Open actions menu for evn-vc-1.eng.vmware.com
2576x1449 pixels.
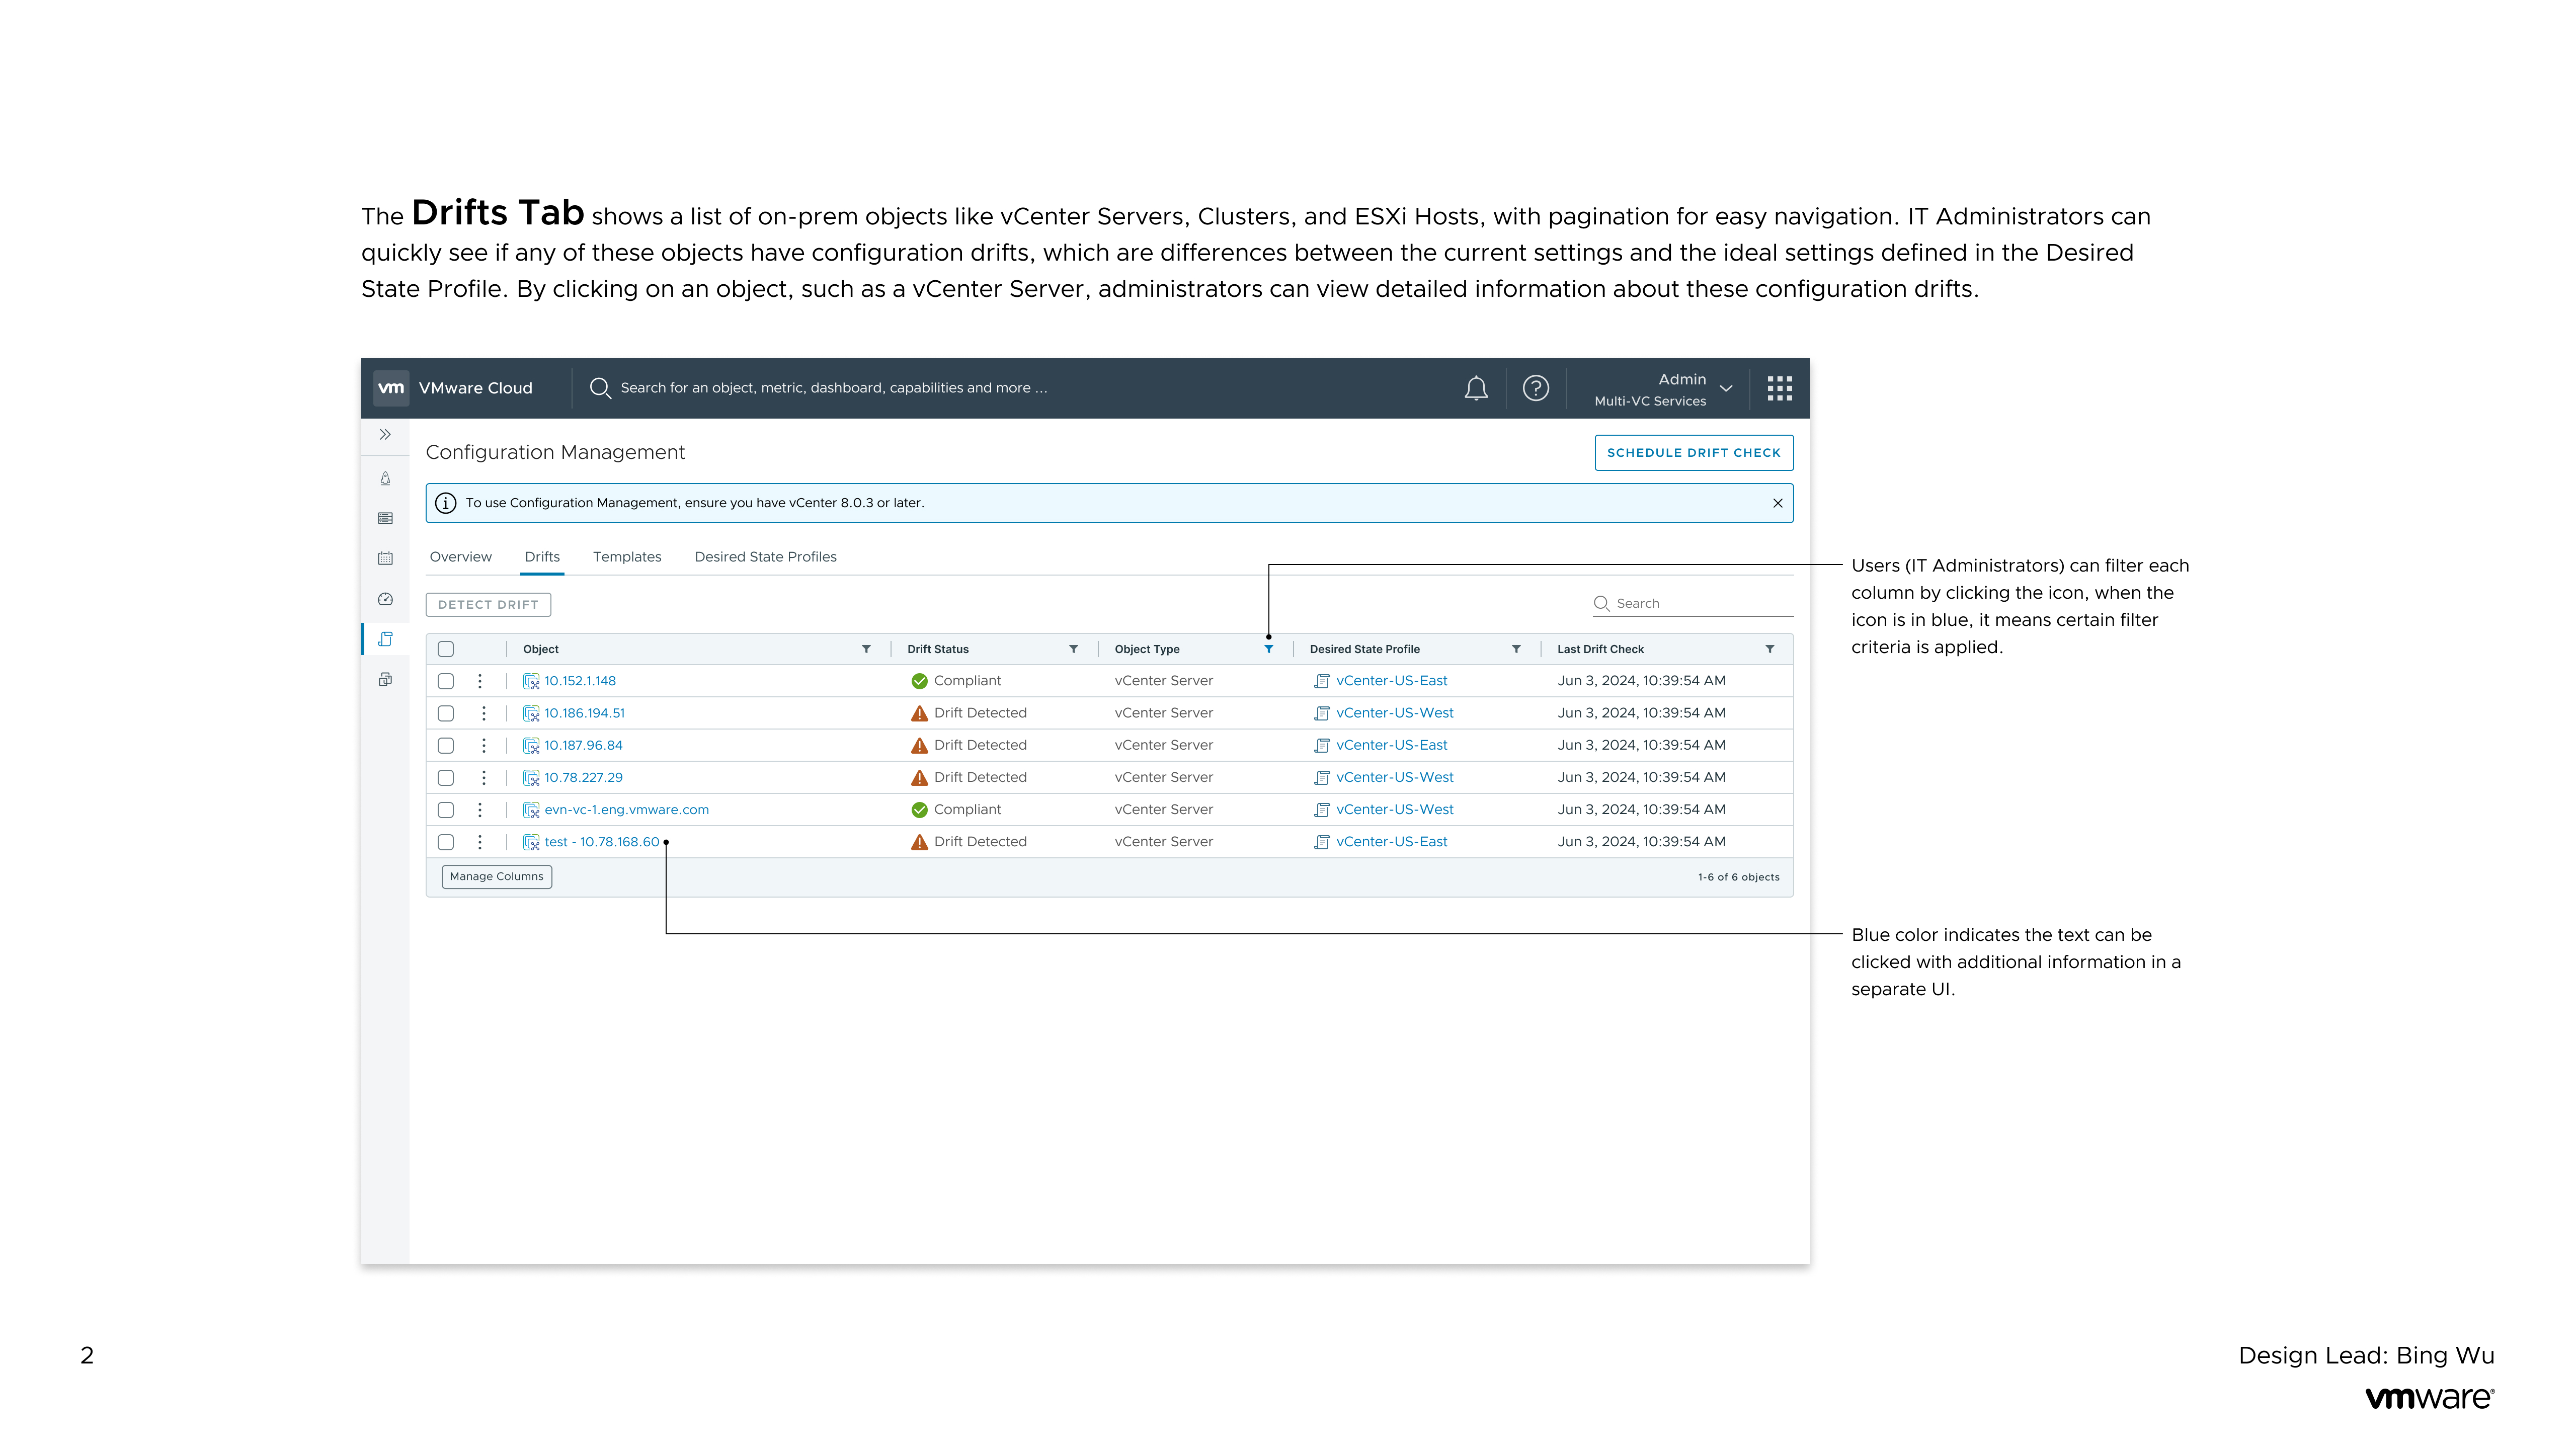480,810
